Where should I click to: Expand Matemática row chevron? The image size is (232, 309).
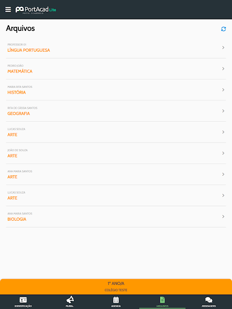[x=223, y=69]
